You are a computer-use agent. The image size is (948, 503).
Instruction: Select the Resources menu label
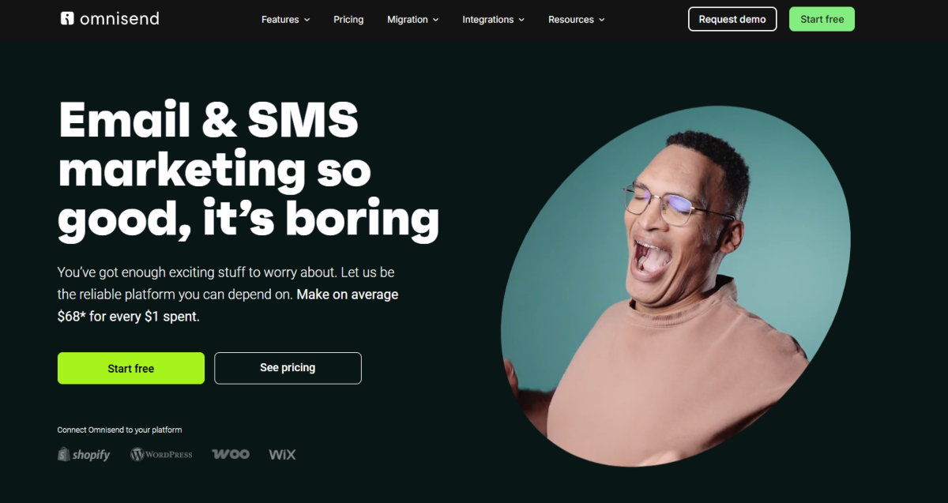[x=570, y=19]
